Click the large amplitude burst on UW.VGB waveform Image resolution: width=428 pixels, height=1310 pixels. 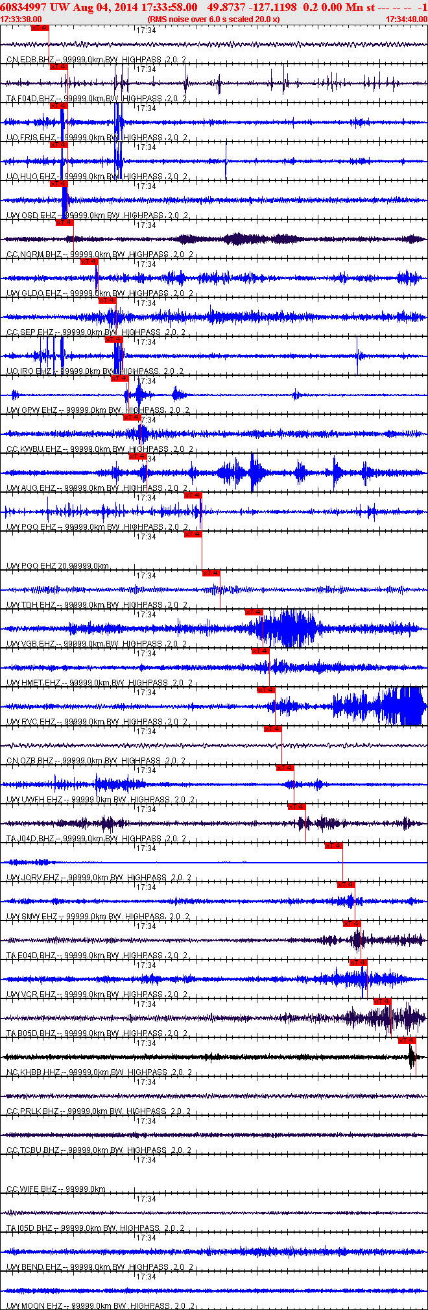(x=285, y=628)
